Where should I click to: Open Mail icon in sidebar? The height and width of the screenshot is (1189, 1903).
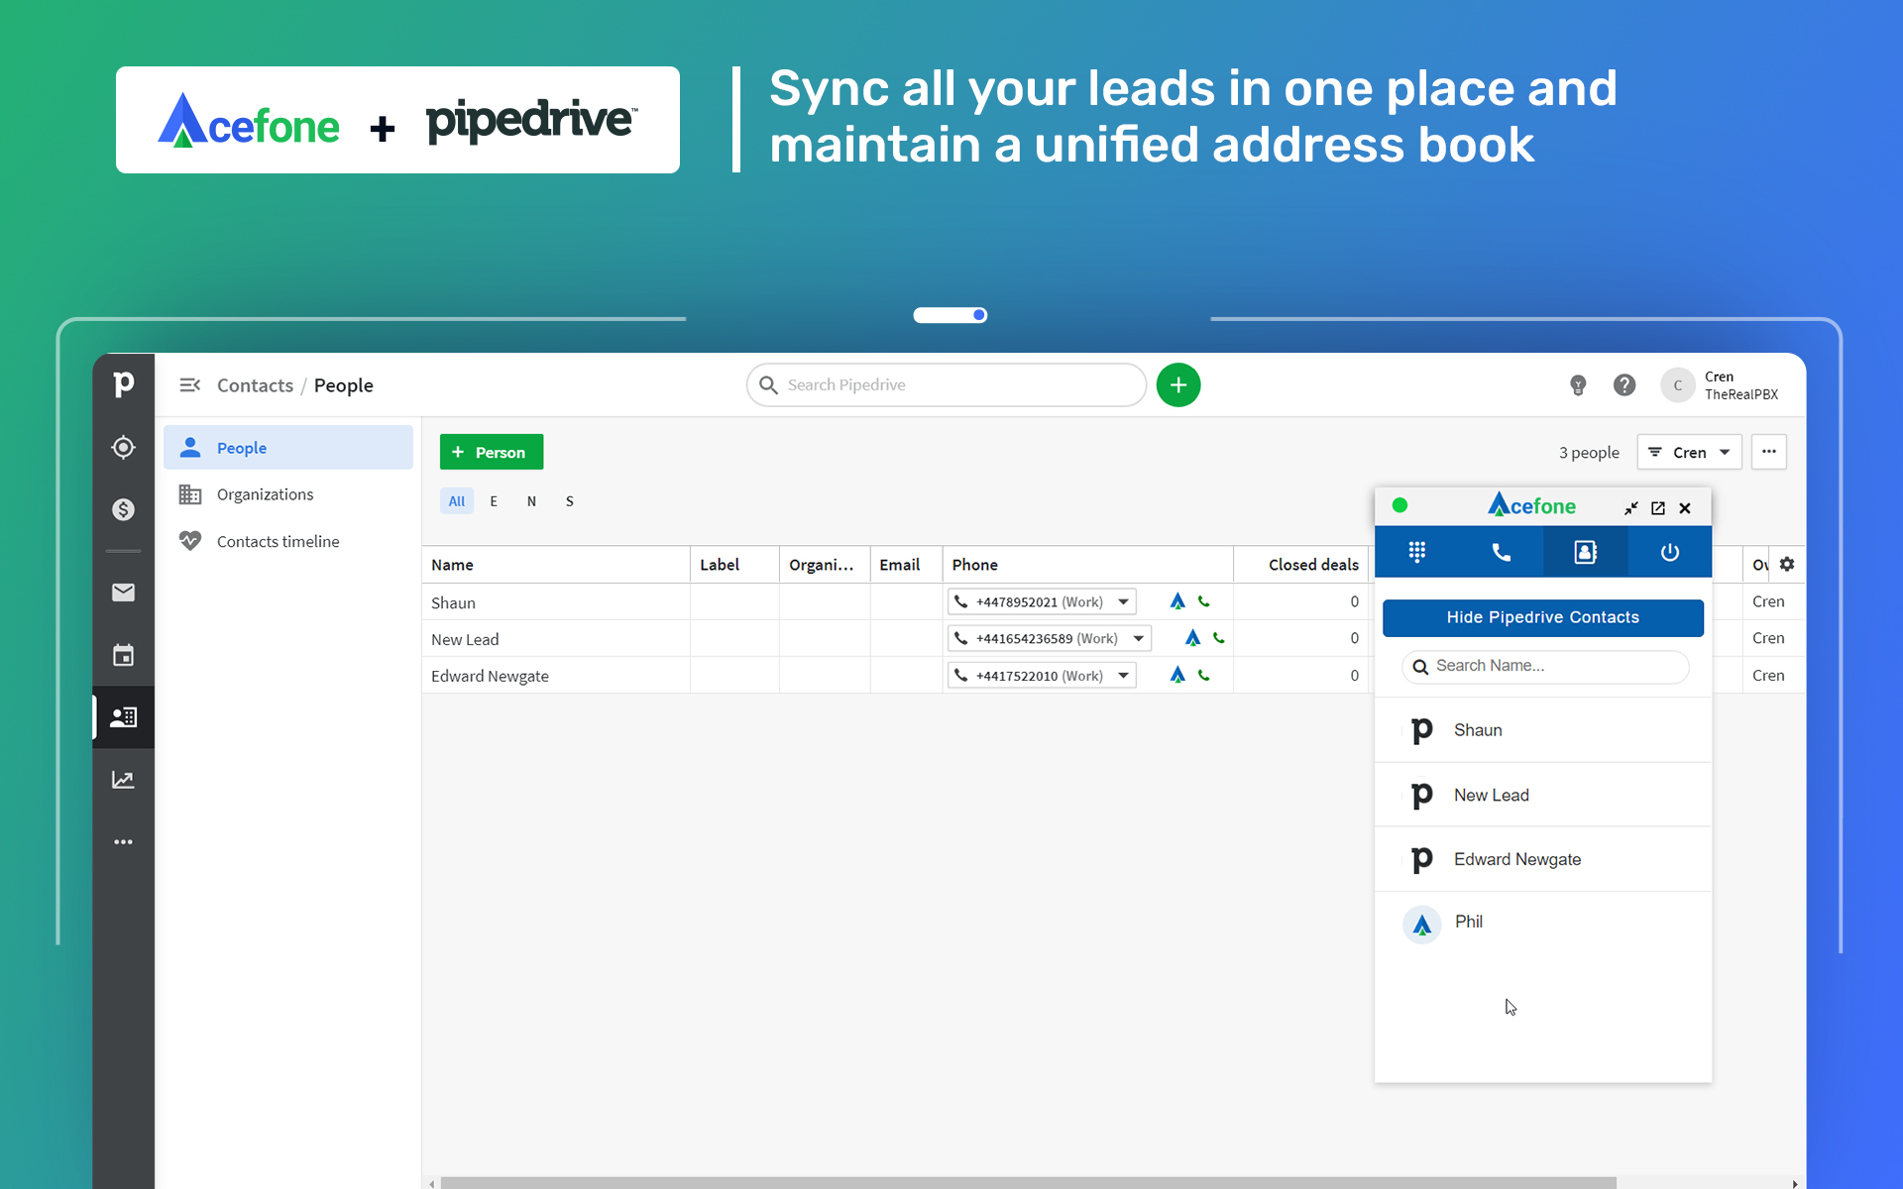(123, 593)
